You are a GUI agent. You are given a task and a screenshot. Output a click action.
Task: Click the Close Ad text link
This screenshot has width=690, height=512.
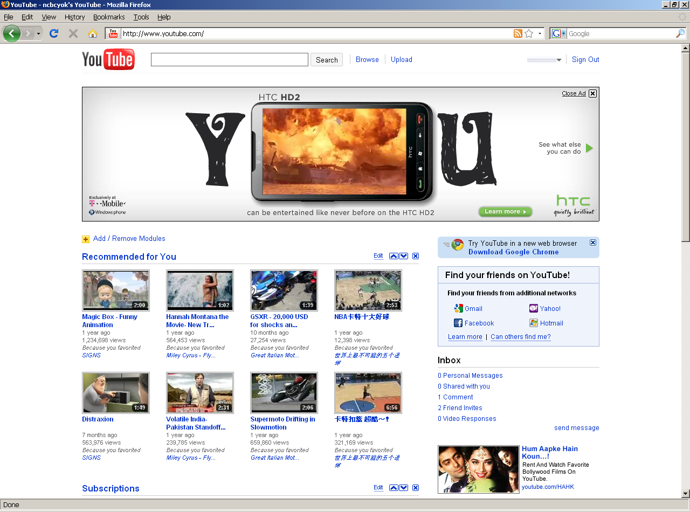click(x=574, y=93)
